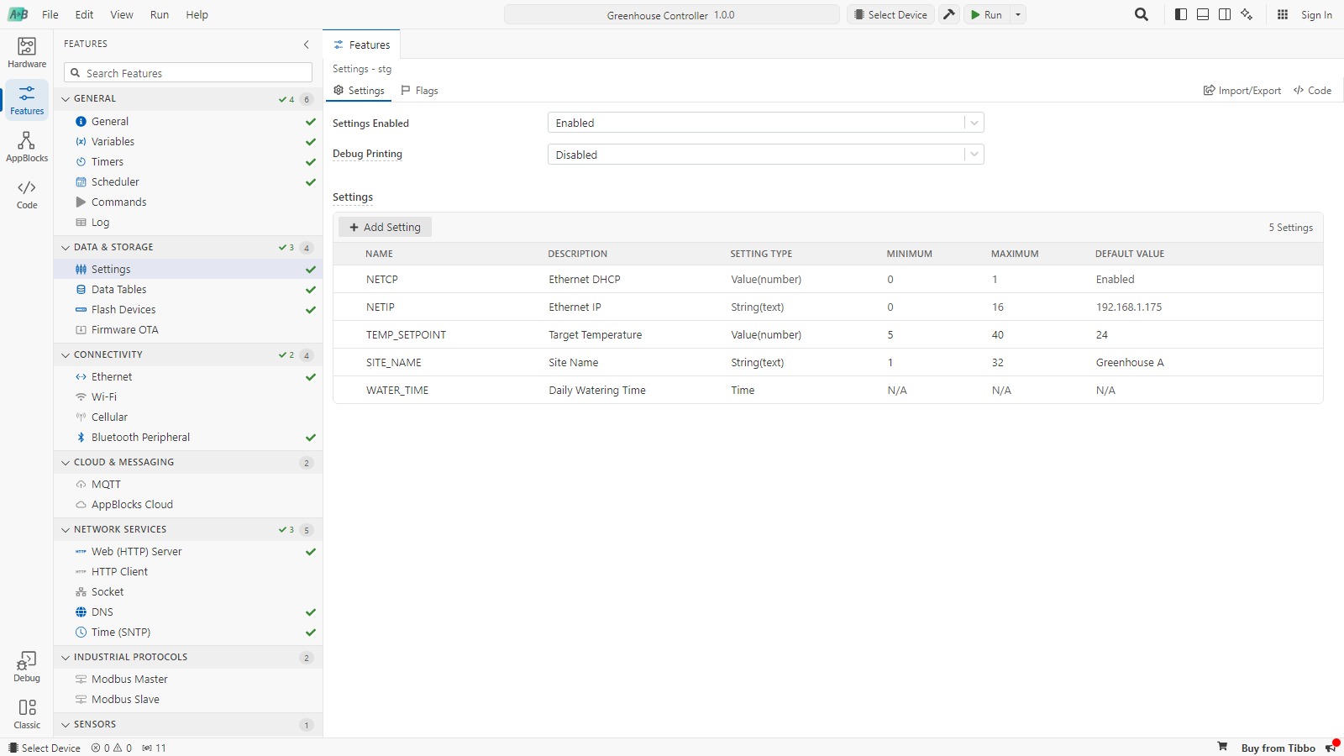
Task: Toggle the bottom panel layout icon
Action: 1203,14
